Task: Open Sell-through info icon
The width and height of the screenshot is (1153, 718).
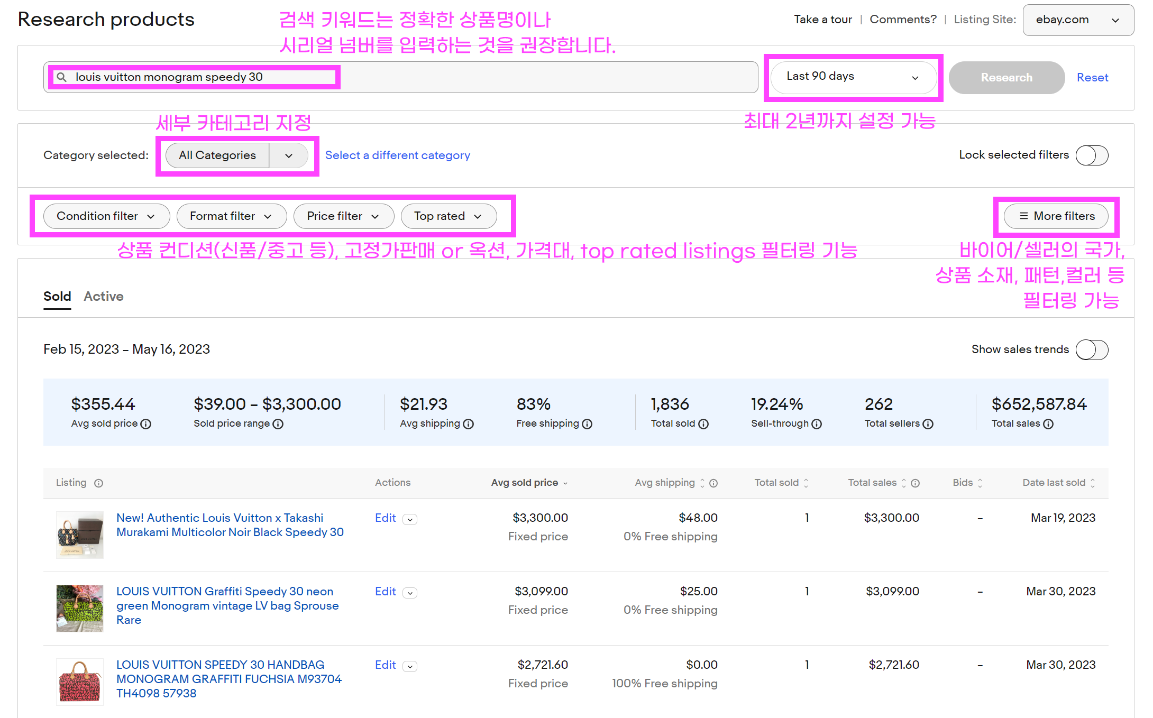Action: [817, 424]
